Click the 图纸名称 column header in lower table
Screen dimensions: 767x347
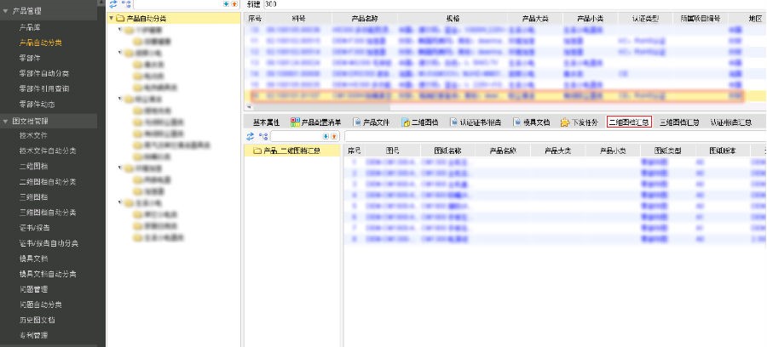[x=447, y=151]
